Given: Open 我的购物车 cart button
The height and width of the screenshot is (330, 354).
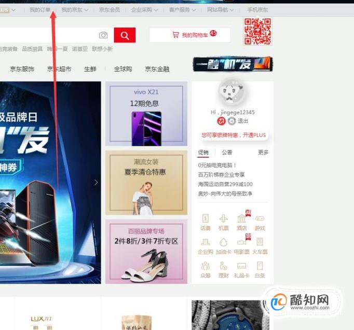Looking at the screenshot, I should click(x=190, y=35).
